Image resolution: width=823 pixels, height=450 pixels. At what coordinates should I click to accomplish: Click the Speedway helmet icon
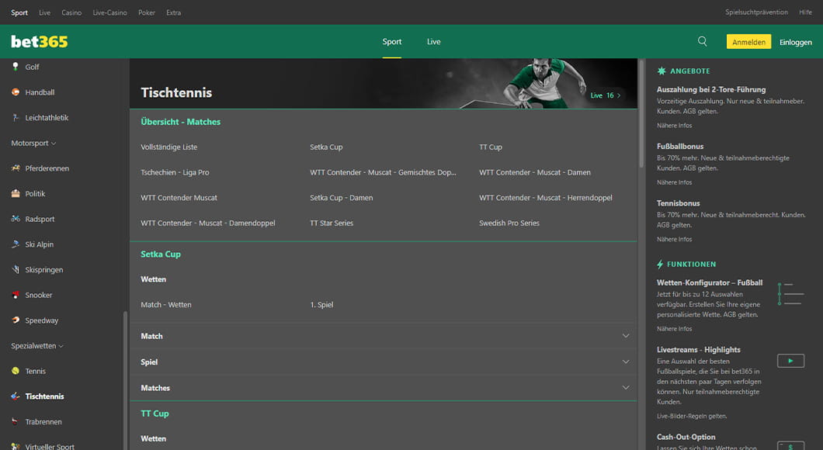click(16, 320)
